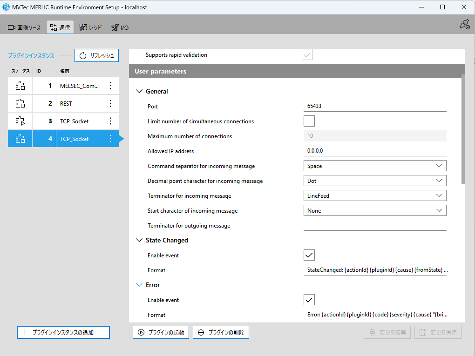Viewport: 475px width, 356px height.
Task: Go to the I/O tab
Action: (x=120, y=27)
